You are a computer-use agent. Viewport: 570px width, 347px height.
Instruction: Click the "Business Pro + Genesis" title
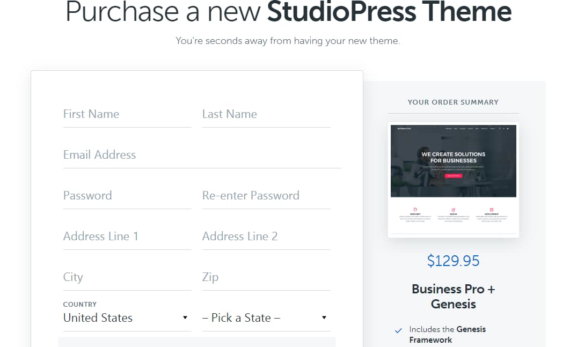coord(454,296)
